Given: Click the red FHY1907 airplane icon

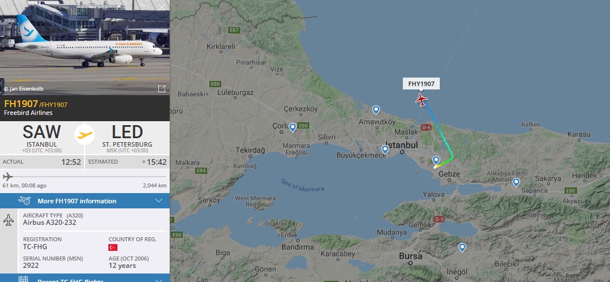Looking at the screenshot, I should (x=421, y=100).
